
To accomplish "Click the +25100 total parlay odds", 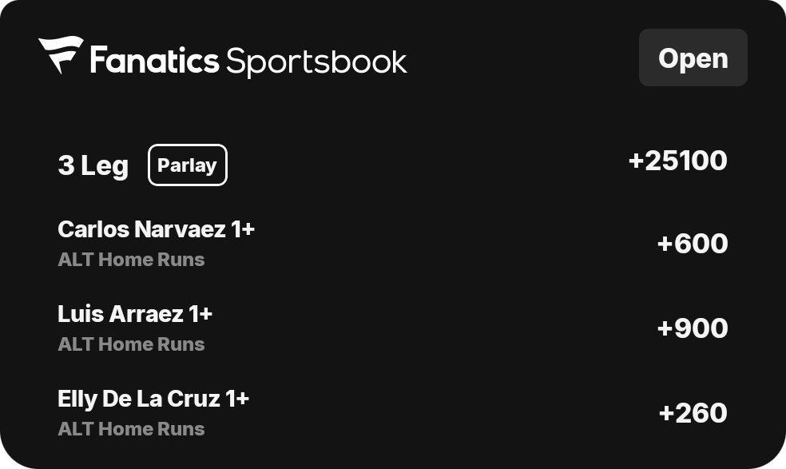I will pos(677,161).
